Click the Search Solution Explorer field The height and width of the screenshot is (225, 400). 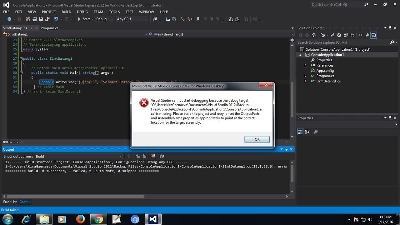[342, 42]
